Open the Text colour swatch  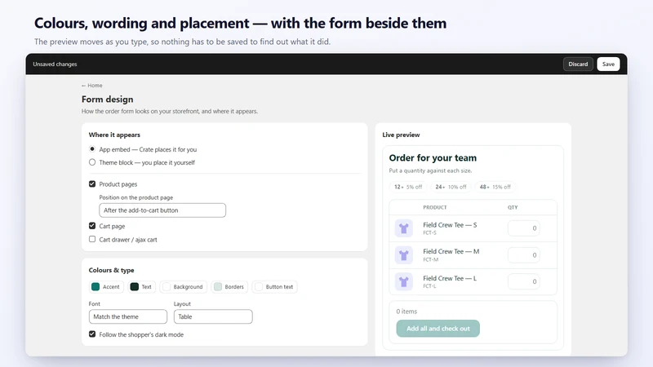tap(141, 287)
